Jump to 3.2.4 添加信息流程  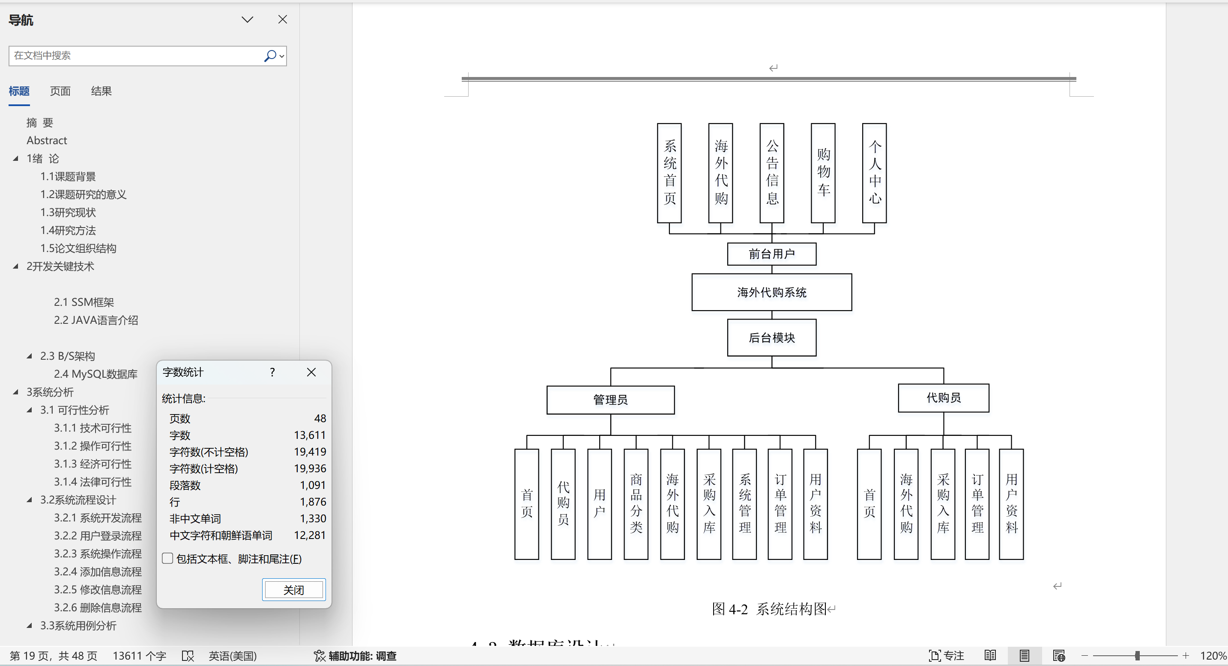click(98, 572)
